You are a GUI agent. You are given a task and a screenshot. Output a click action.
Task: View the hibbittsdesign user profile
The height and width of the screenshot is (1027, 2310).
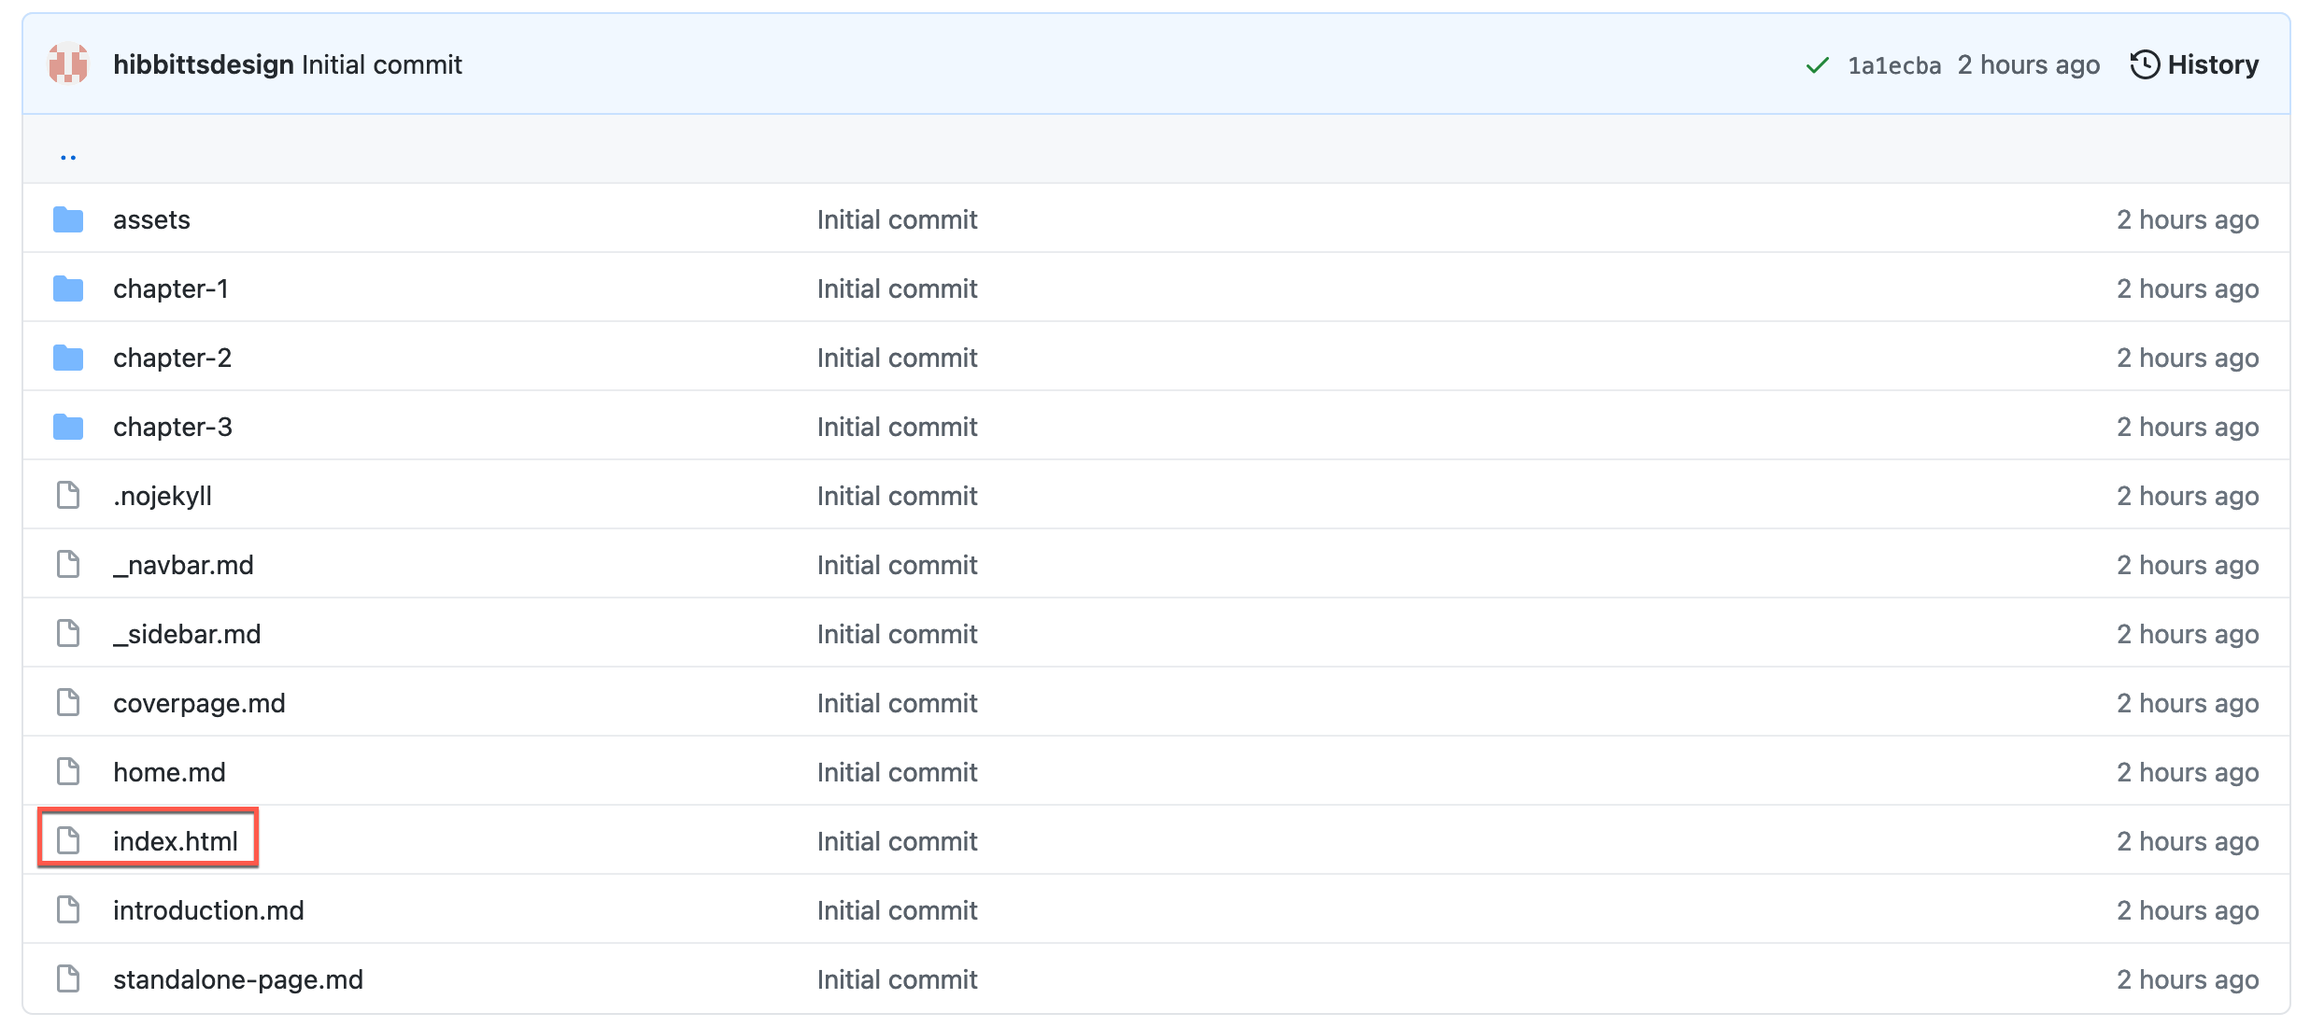204,64
